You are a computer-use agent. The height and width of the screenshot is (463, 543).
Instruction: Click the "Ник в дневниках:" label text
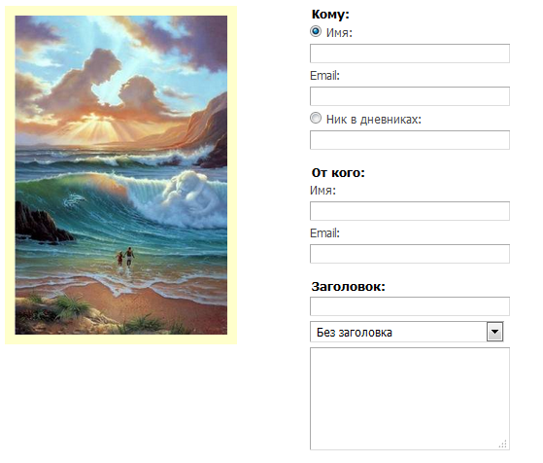pyautogui.click(x=374, y=120)
